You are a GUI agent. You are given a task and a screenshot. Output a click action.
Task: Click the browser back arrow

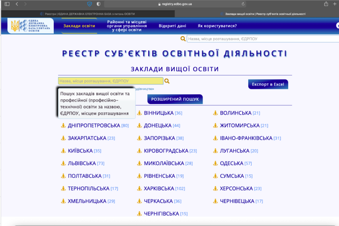click(x=17, y=4)
